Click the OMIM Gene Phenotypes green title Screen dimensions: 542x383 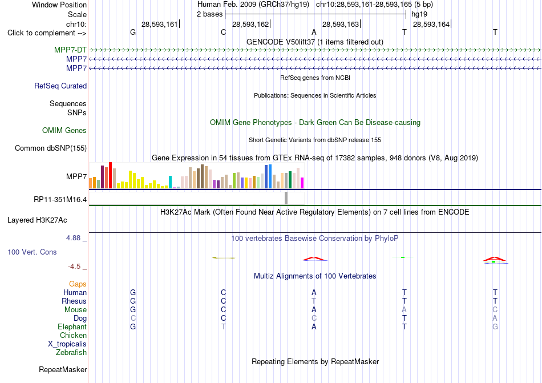click(x=315, y=122)
